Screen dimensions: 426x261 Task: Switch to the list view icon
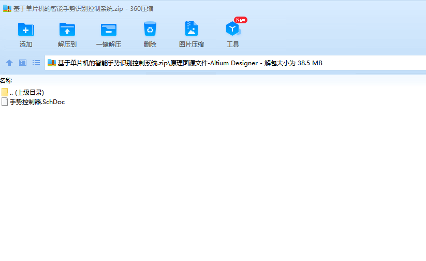pos(36,63)
